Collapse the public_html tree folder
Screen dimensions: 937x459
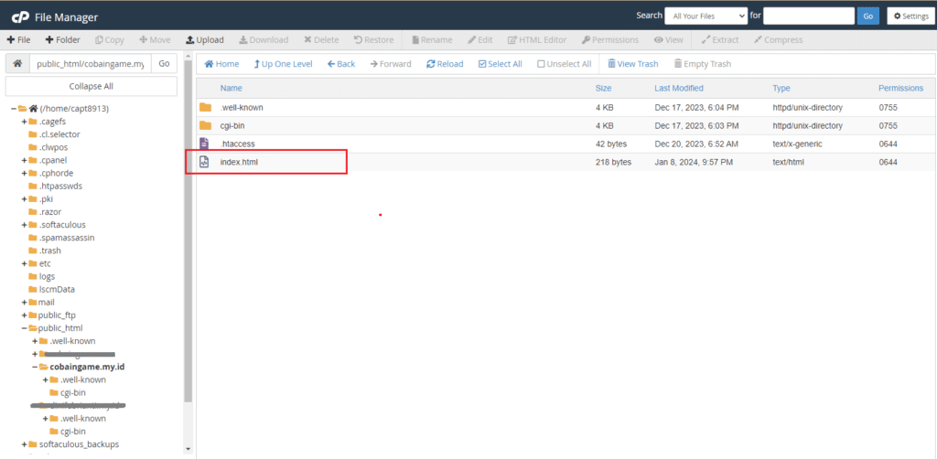pos(25,328)
